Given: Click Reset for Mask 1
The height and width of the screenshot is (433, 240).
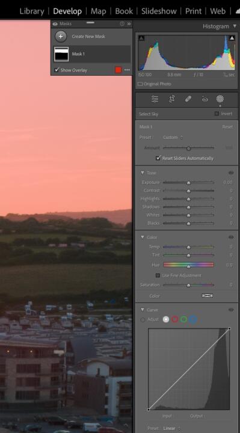Looking at the screenshot, I should click(x=227, y=127).
